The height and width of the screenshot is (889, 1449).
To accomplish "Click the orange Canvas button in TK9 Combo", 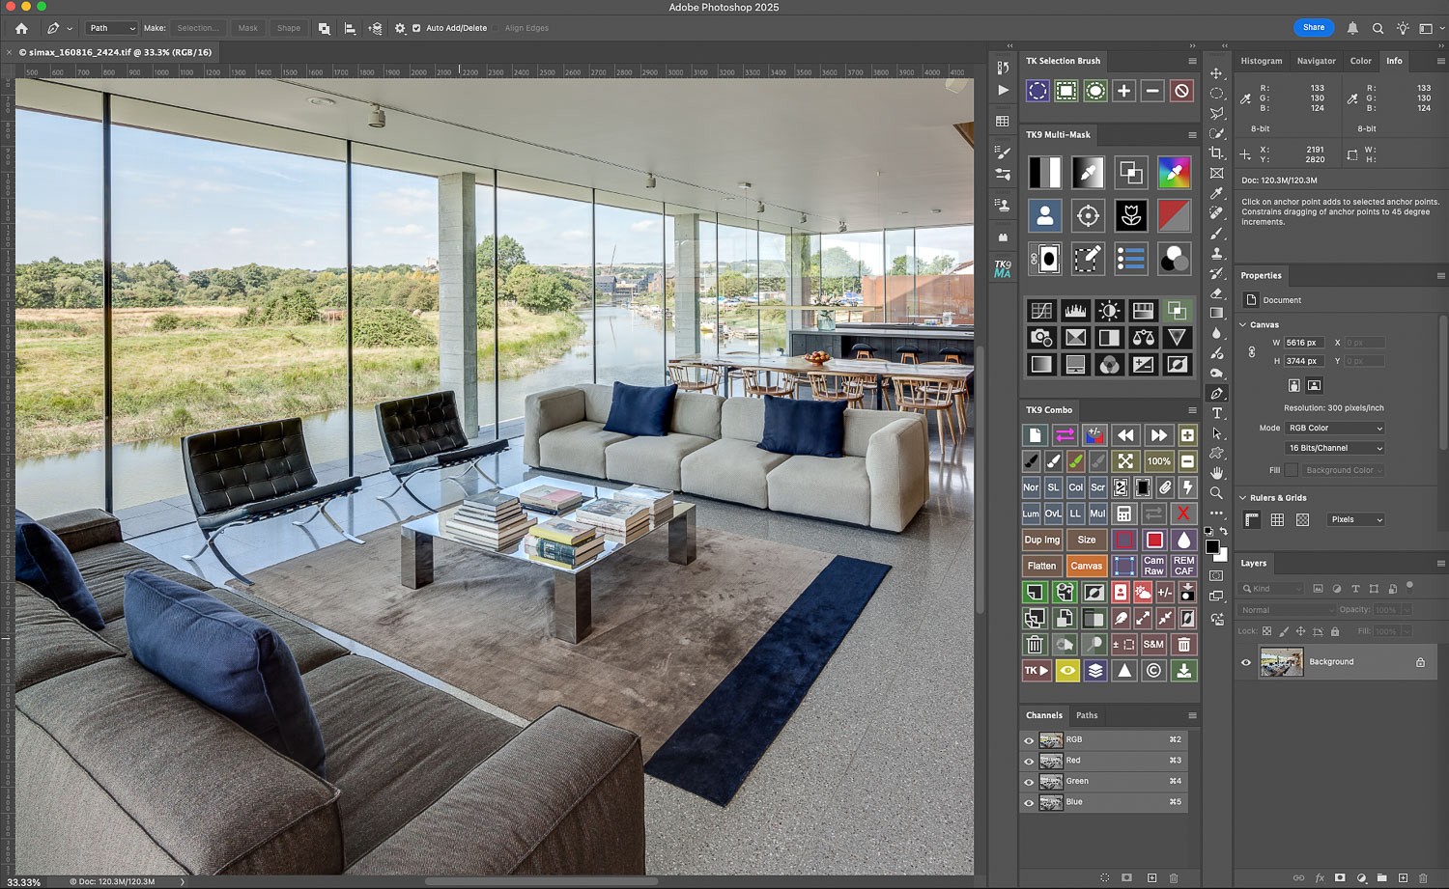I will coord(1086,566).
